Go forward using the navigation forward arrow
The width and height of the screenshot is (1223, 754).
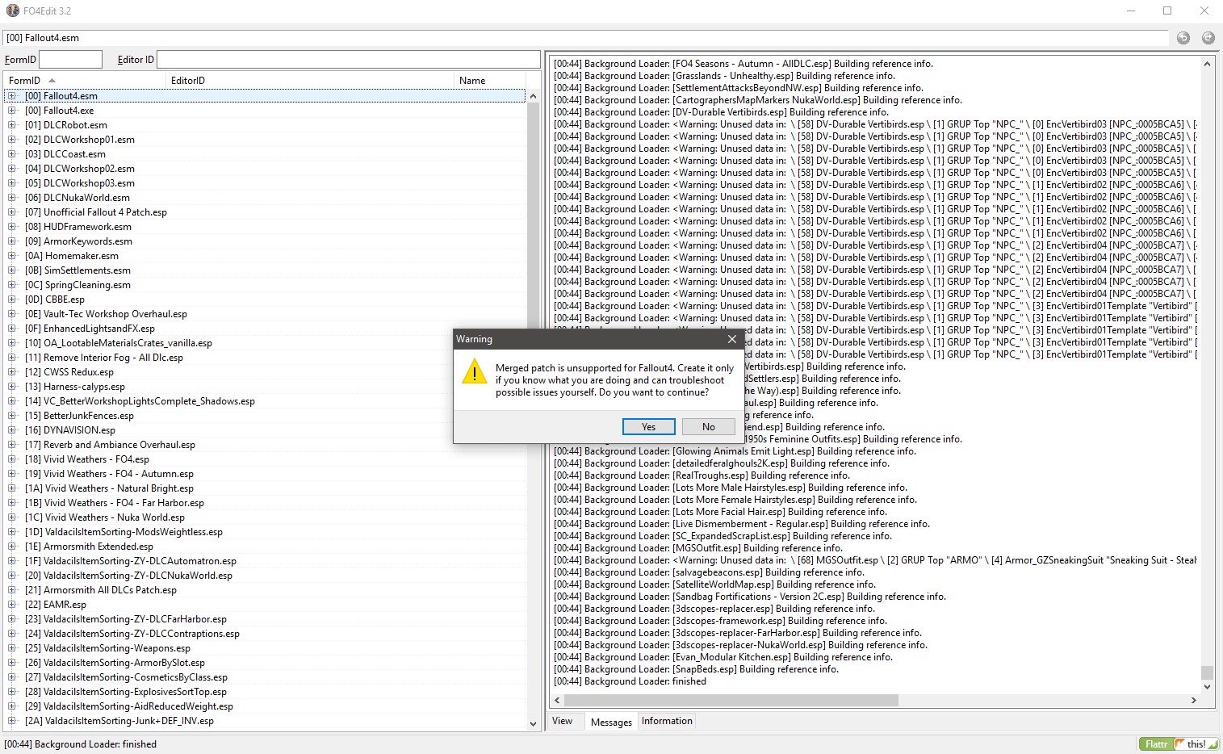[x=1208, y=38]
